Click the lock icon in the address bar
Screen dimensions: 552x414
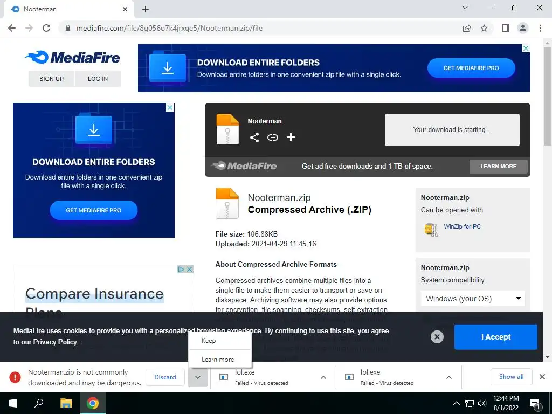pyautogui.click(x=68, y=28)
